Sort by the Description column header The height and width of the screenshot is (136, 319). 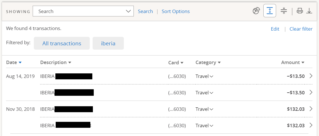coord(56,63)
